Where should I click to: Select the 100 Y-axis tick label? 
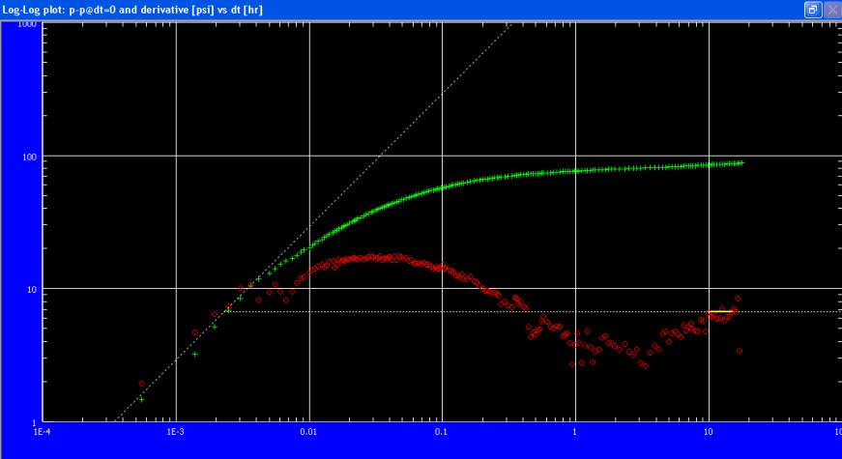(x=30, y=156)
